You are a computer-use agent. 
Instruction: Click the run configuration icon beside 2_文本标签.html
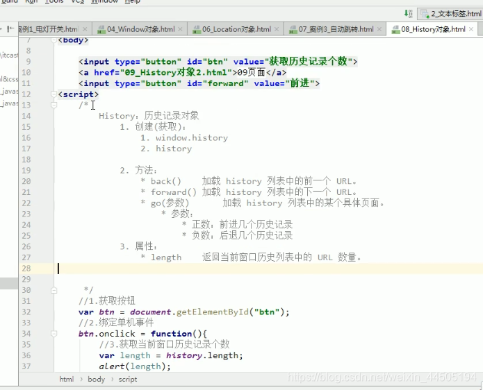click(x=425, y=14)
